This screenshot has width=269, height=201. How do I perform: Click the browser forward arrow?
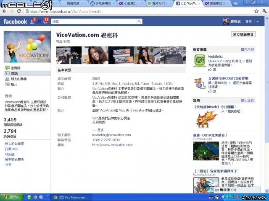click(12, 11)
